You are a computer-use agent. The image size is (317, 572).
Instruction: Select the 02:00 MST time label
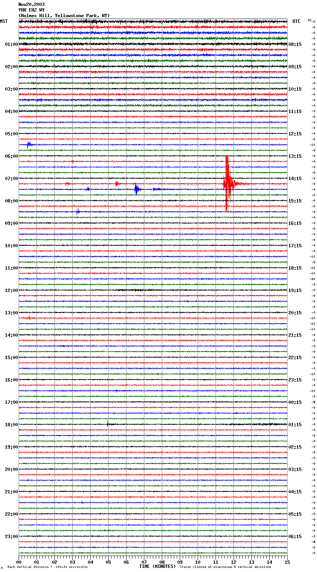[12, 67]
